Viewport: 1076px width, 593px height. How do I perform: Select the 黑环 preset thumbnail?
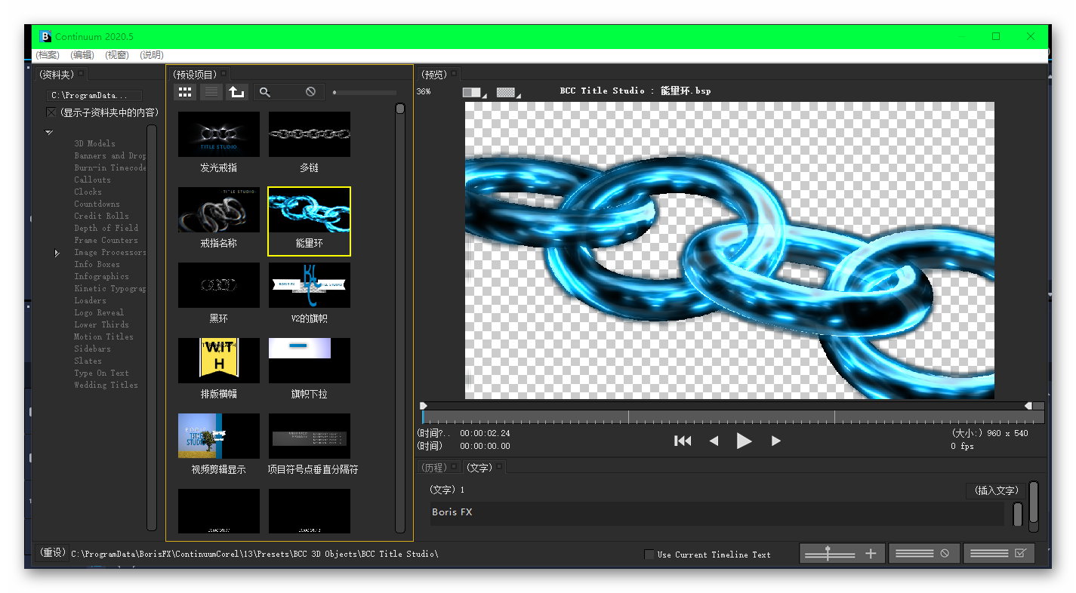tap(219, 285)
